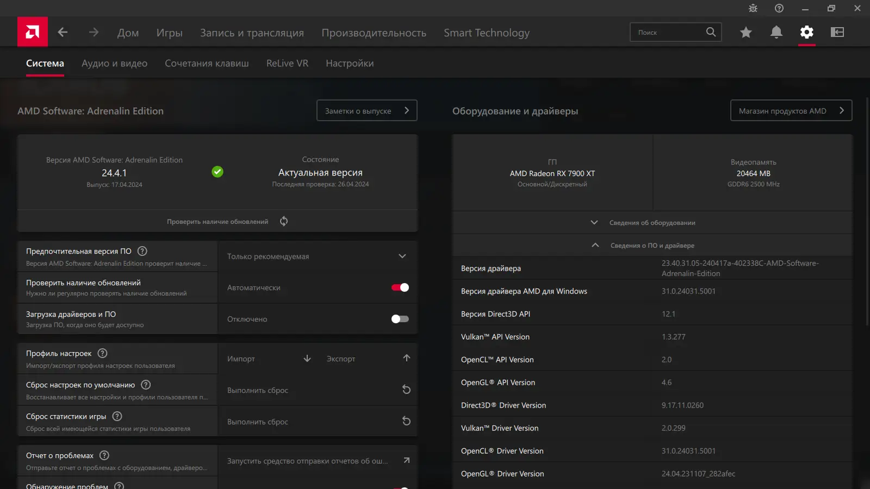Click the AMD logo home icon

coord(33,32)
